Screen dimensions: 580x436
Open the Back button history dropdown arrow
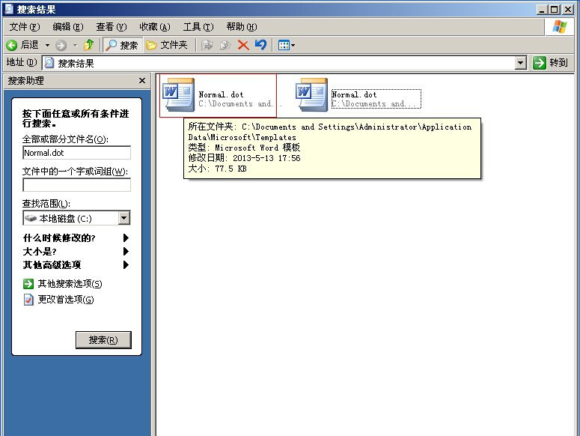[x=47, y=45]
